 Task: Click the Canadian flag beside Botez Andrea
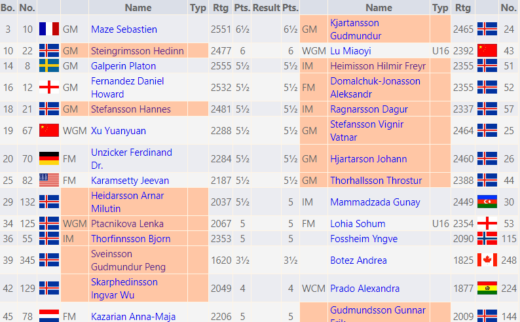487,260
